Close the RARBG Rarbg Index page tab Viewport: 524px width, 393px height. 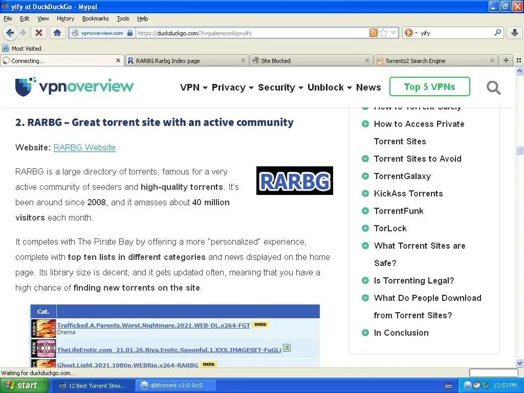[x=243, y=60]
